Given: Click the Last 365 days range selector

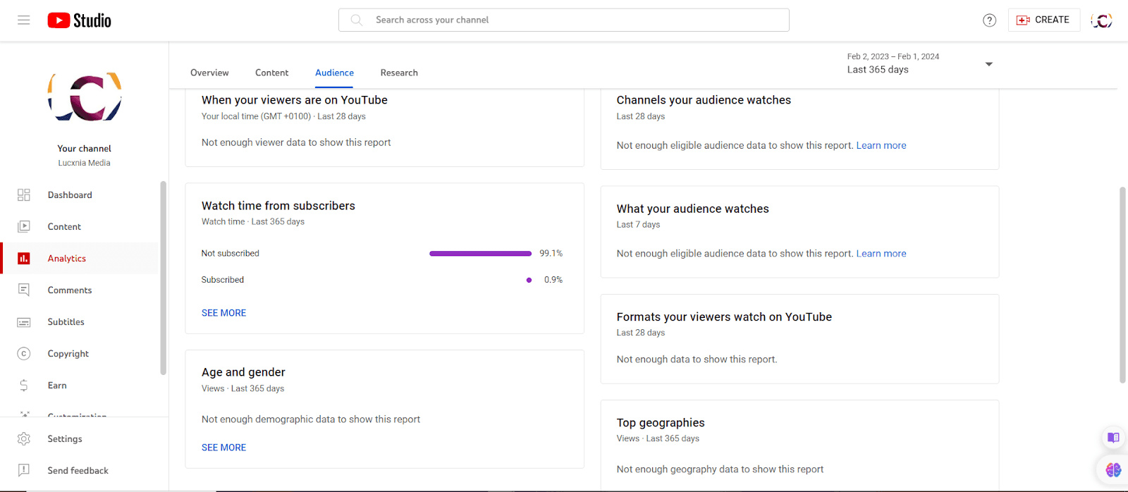Looking at the screenshot, I should pyautogui.click(x=920, y=63).
